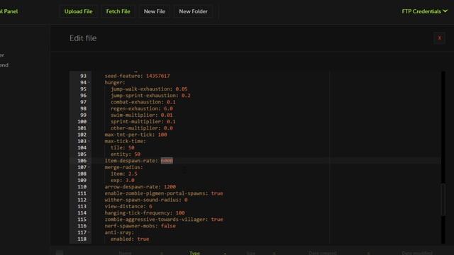The height and width of the screenshot is (255, 454).
Task: Click line number 93 in gutter
Action: (83, 76)
